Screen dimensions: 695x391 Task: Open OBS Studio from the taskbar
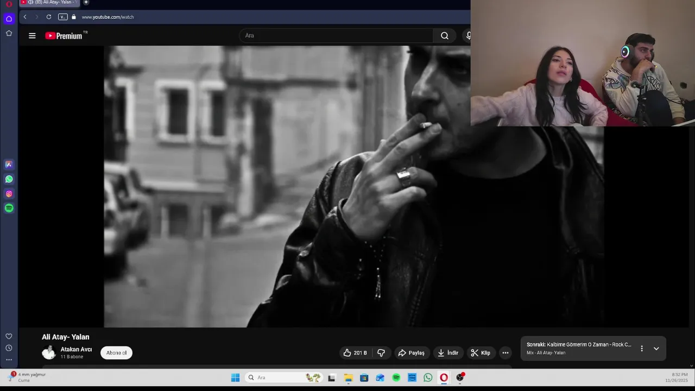(460, 377)
